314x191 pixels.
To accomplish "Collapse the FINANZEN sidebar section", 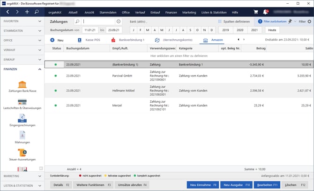I will pos(22,69).
